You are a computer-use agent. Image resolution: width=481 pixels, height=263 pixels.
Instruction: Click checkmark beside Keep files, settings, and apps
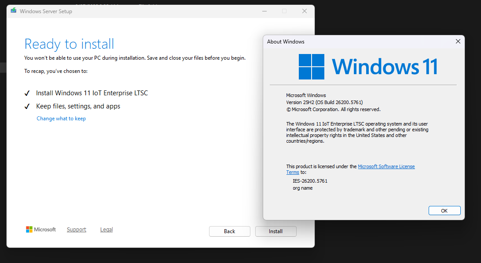pyautogui.click(x=27, y=106)
